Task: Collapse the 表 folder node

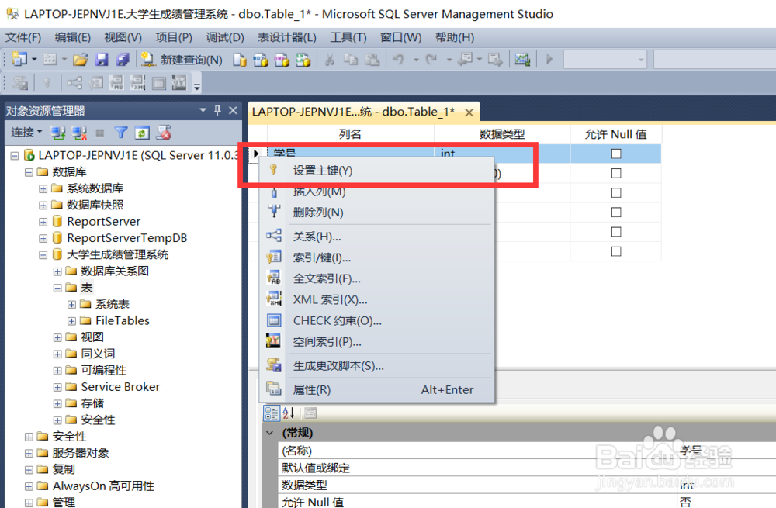Action: (57, 288)
